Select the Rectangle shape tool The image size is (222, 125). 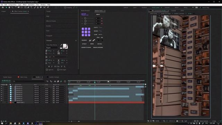25,7
